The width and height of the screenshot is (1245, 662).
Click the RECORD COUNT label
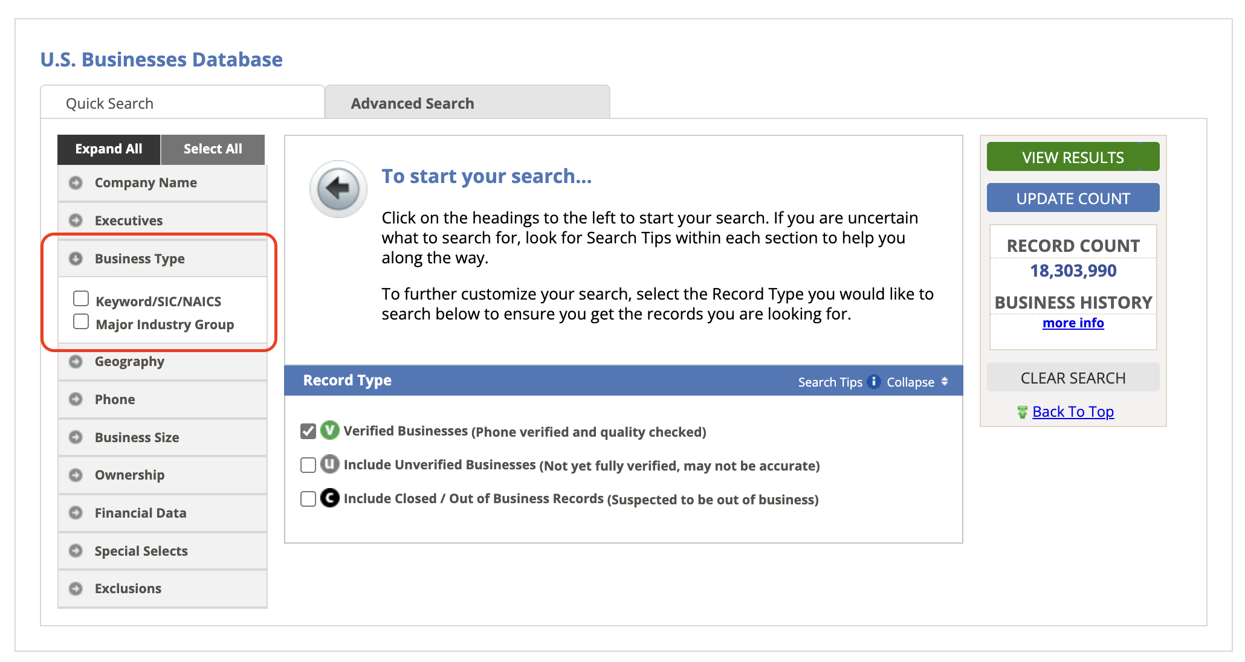pos(1073,246)
